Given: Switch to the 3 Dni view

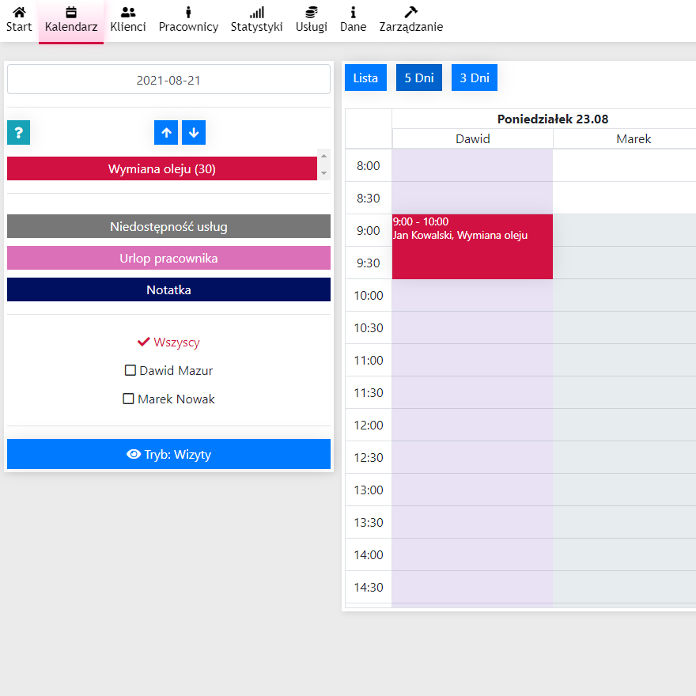Looking at the screenshot, I should [x=475, y=78].
